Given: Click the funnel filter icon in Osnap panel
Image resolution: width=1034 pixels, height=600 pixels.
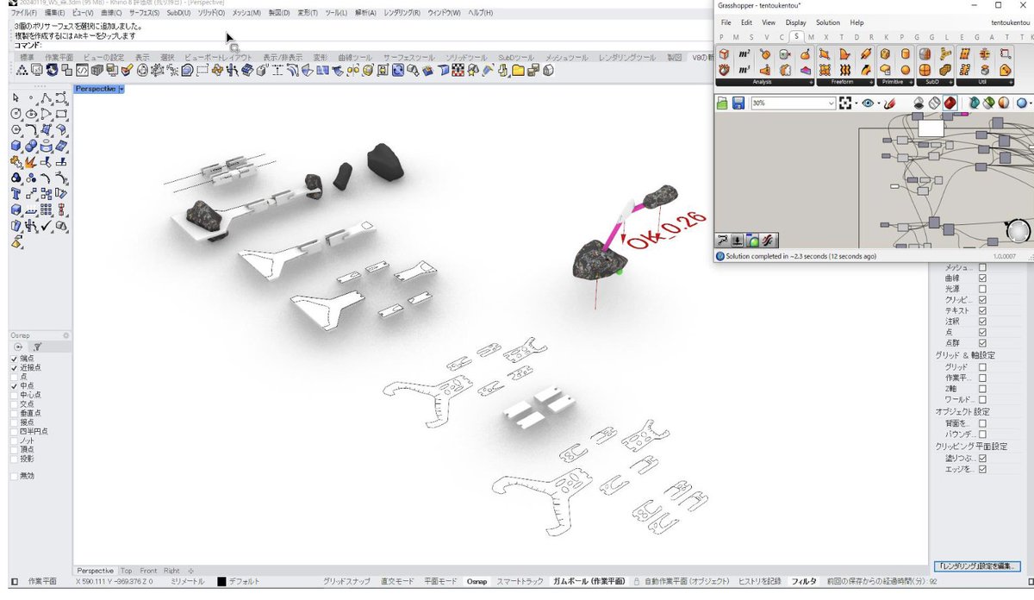Looking at the screenshot, I should 37,347.
